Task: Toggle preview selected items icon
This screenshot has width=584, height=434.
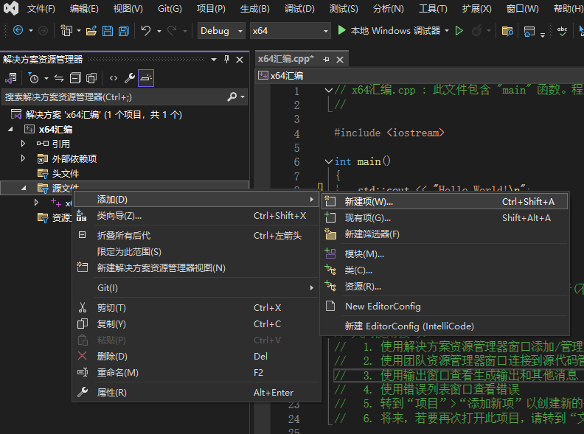Action: pos(146,78)
